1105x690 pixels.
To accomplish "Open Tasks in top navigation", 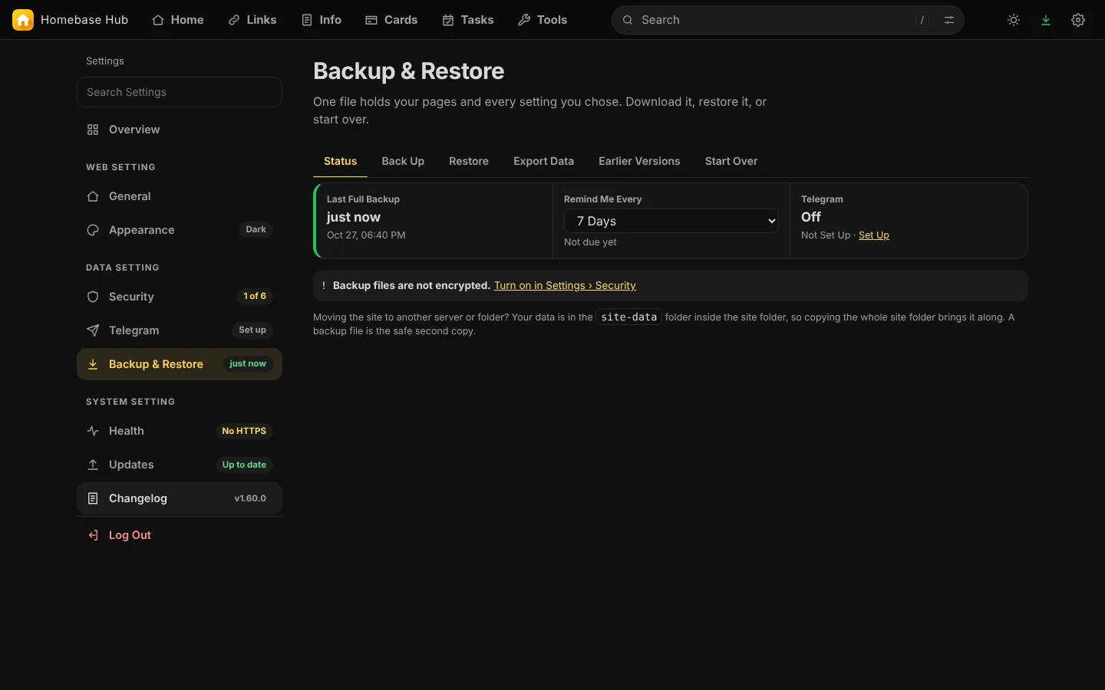I will pos(468,20).
